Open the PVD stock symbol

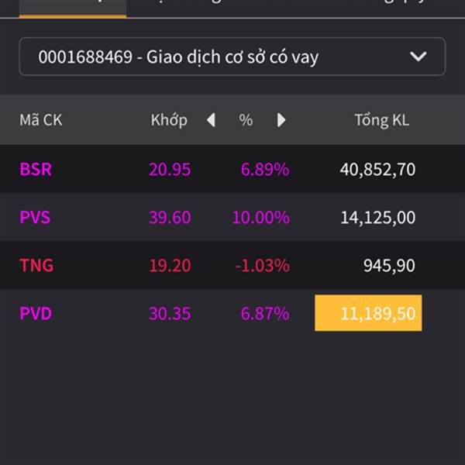(x=36, y=313)
